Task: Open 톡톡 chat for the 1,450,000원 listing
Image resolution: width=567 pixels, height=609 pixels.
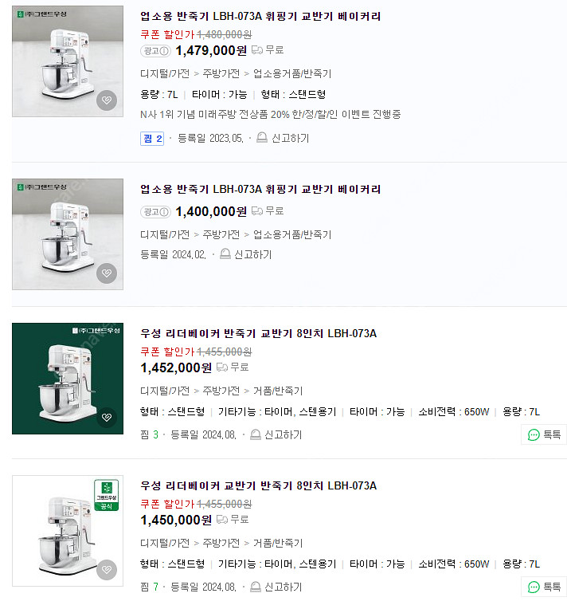Action: [x=545, y=587]
